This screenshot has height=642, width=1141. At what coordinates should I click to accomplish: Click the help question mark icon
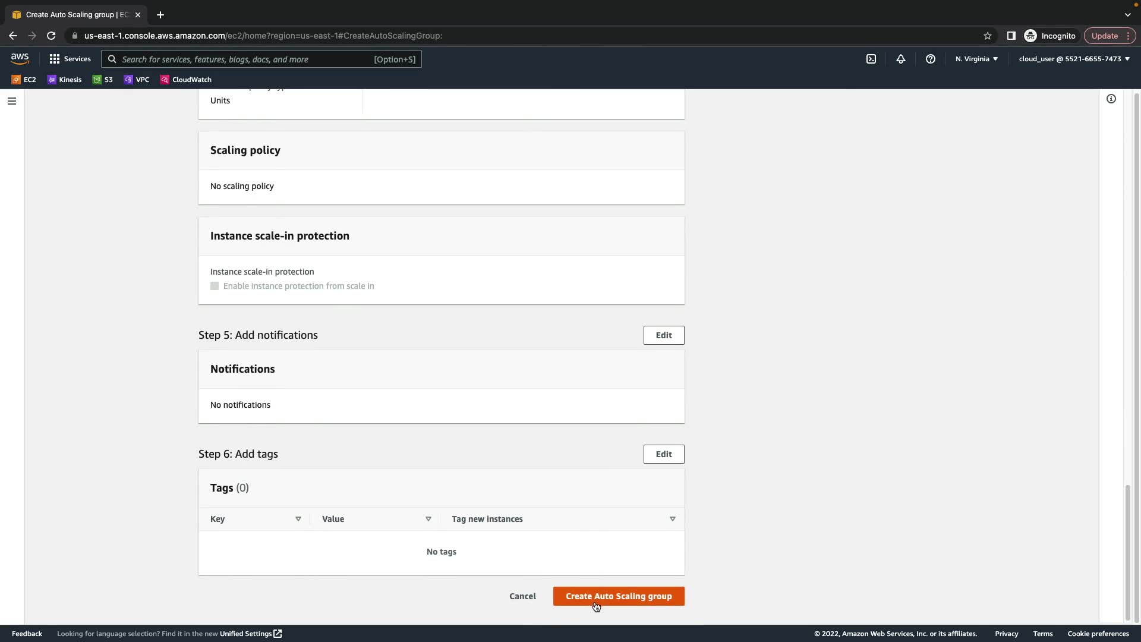tap(931, 59)
